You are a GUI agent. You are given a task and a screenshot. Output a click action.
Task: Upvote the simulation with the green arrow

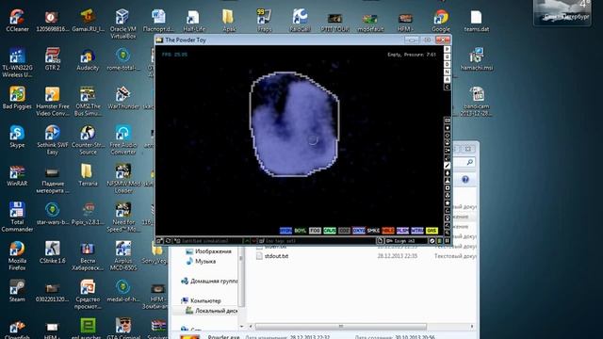pos(247,241)
